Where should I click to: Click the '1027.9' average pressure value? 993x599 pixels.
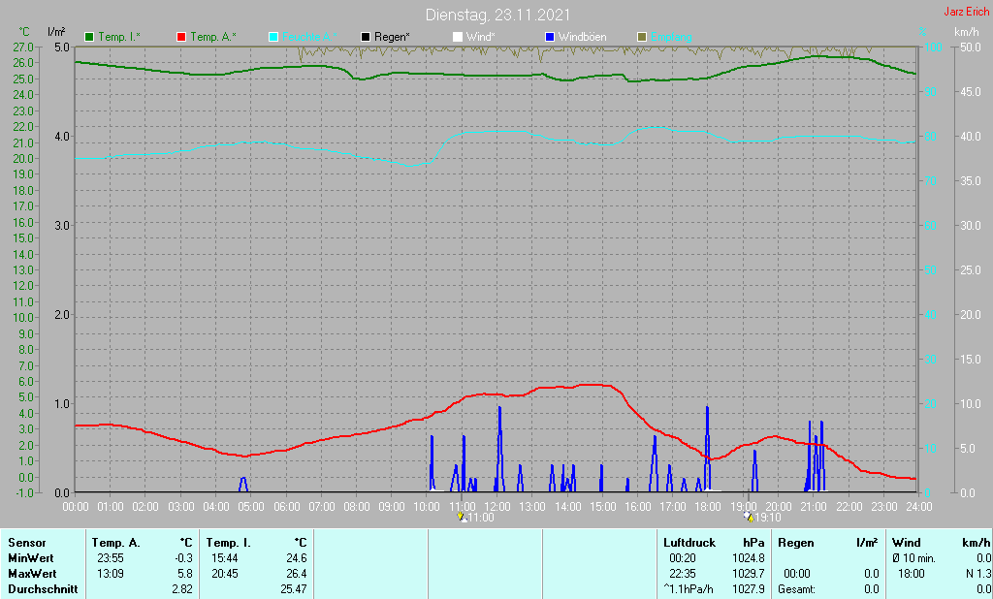pyautogui.click(x=748, y=589)
